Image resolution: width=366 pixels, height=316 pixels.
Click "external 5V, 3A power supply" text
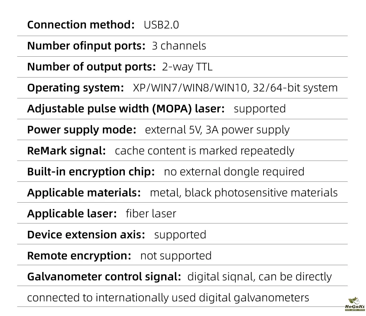217,129
